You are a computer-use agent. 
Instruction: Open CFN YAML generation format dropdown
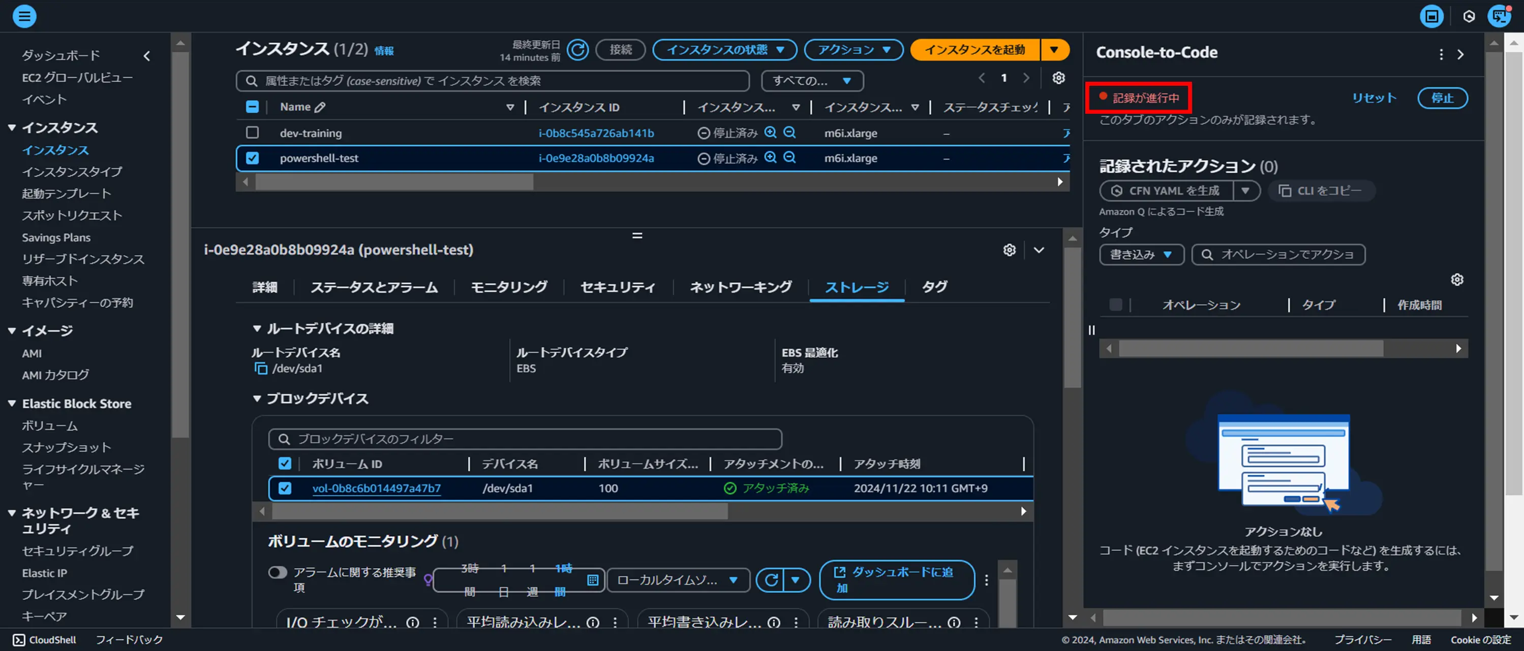point(1245,191)
